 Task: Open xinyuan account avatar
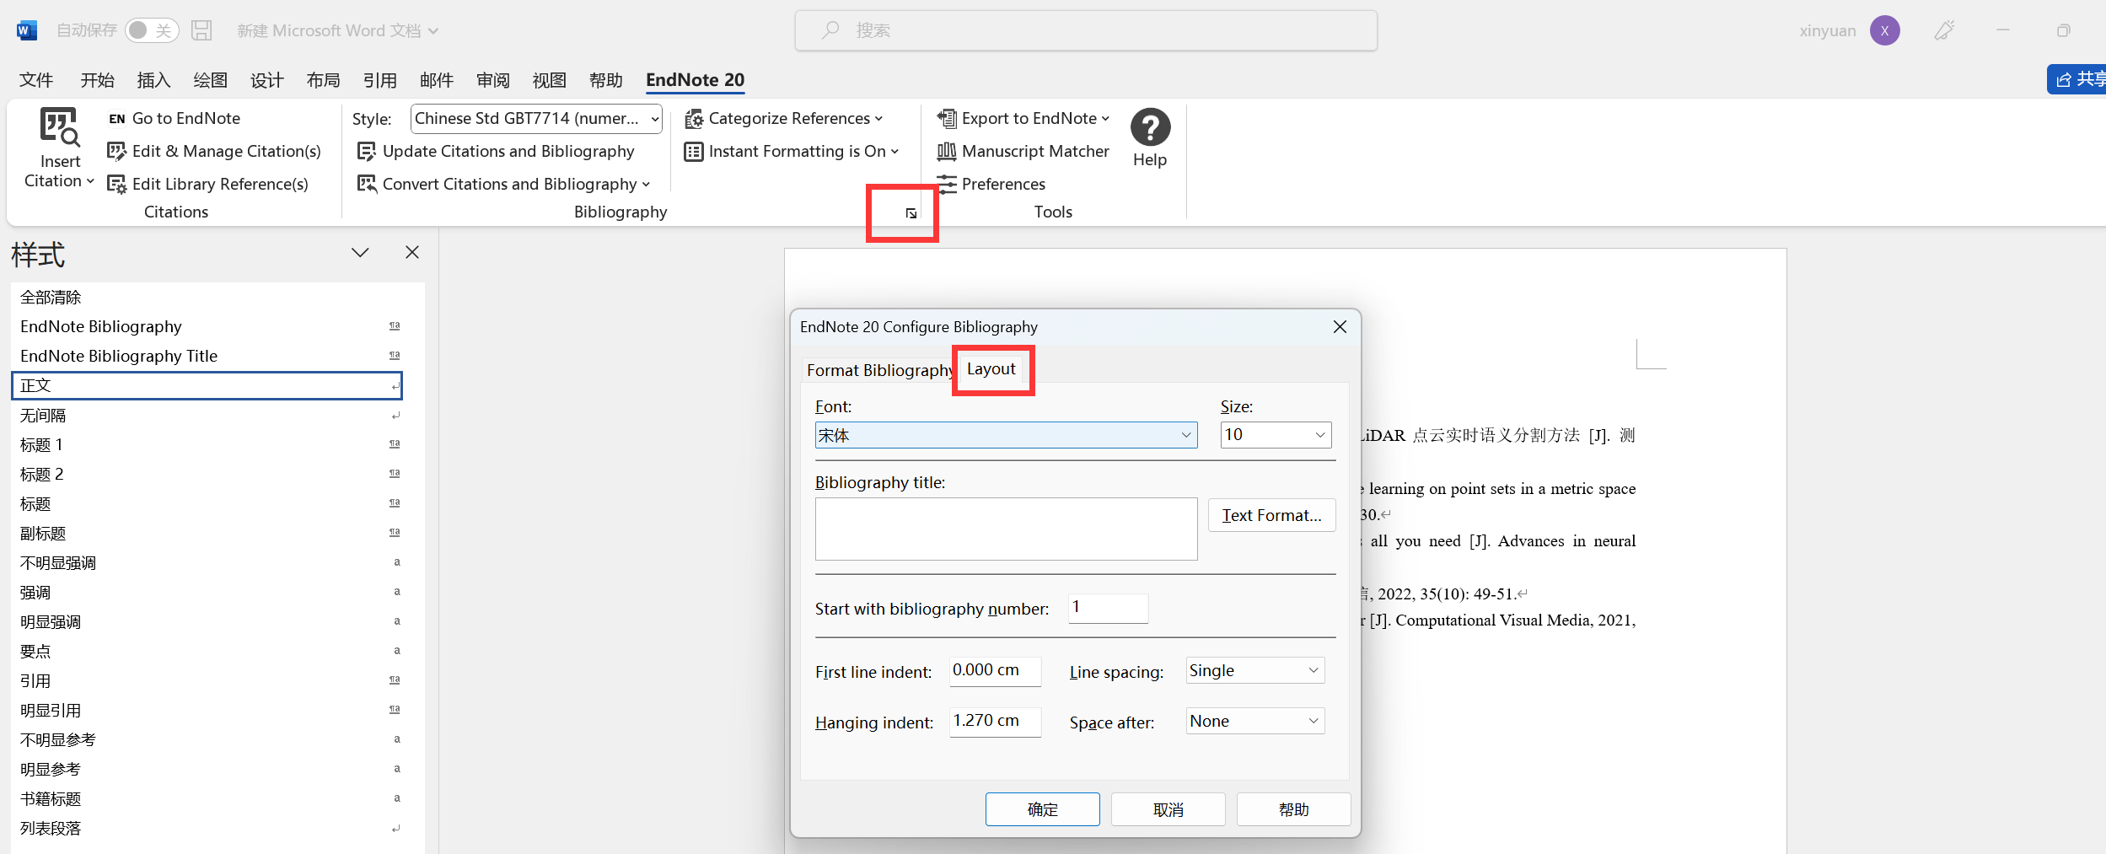click(1884, 30)
